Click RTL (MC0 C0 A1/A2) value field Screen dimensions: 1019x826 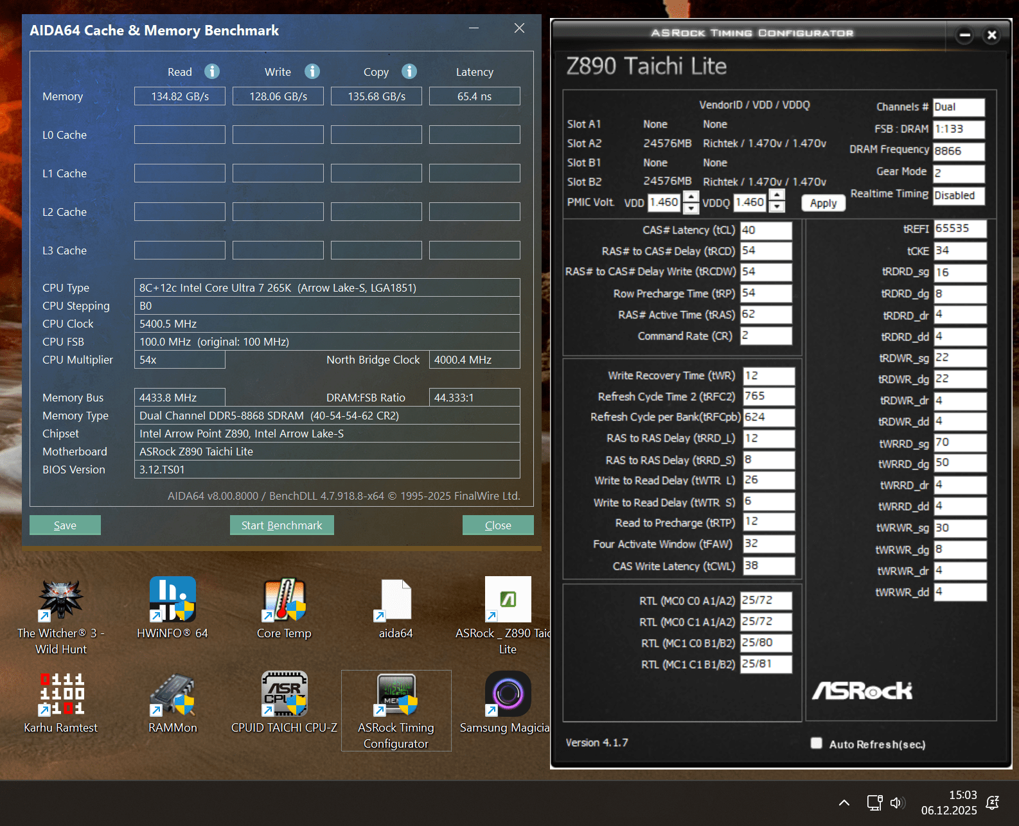766,601
